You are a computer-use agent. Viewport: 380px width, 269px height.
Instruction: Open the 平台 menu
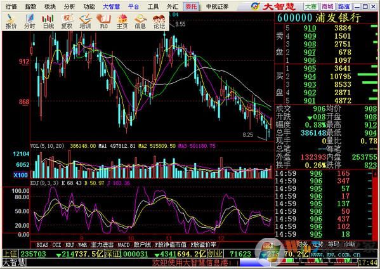[133, 6]
